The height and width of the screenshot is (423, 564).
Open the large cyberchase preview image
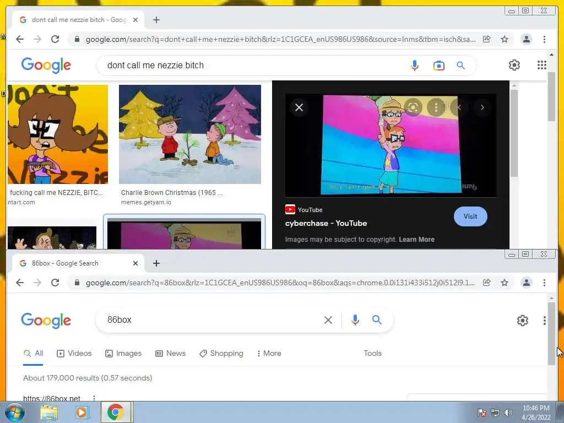click(391, 145)
